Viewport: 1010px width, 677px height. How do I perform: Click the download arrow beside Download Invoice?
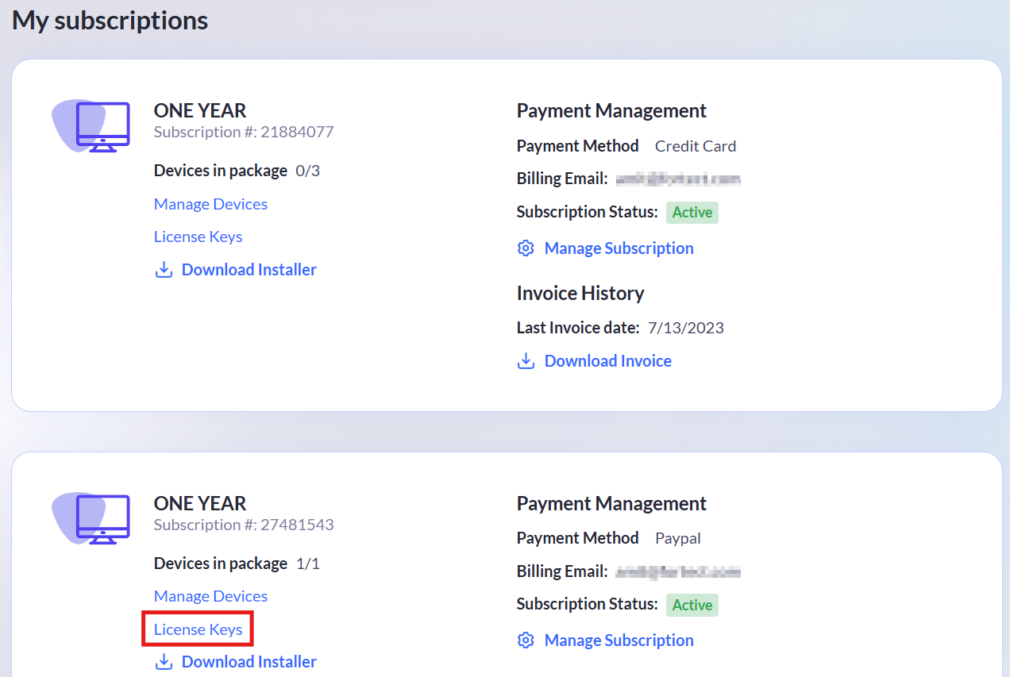[525, 360]
